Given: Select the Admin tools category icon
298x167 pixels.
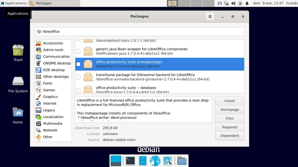Looking at the screenshot, I should pyautogui.click(x=38, y=50).
